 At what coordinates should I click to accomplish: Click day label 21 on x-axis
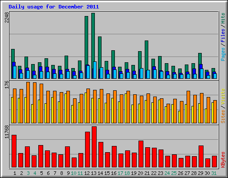[x=147, y=173]
